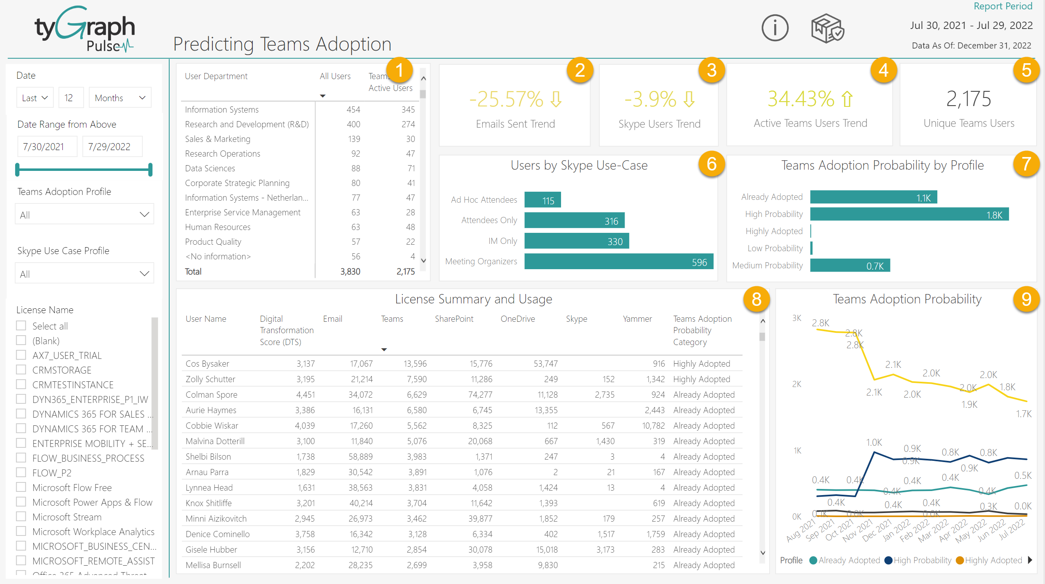Viewport: 1045px width, 584px height.
Task: Enable the CRMSTORAGE license checkbox
Action: coord(21,369)
